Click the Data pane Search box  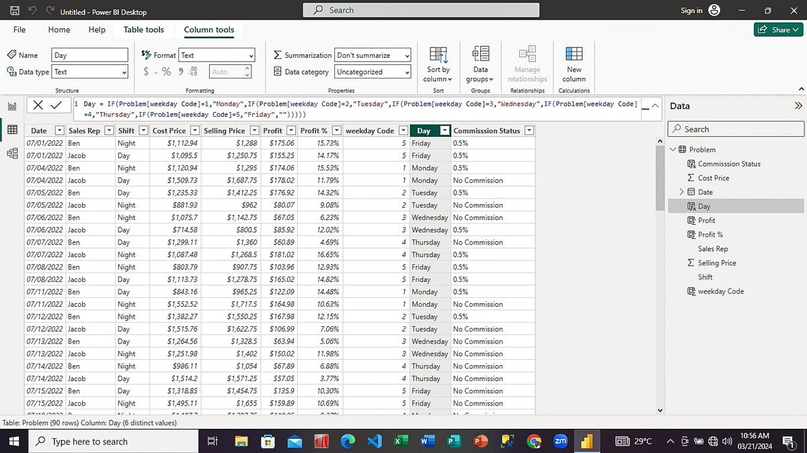click(x=736, y=129)
